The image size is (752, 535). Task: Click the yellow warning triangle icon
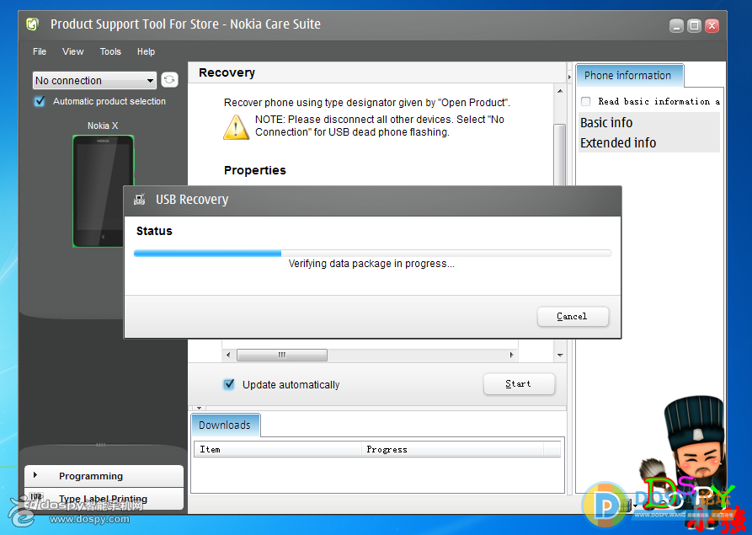[x=236, y=127]
